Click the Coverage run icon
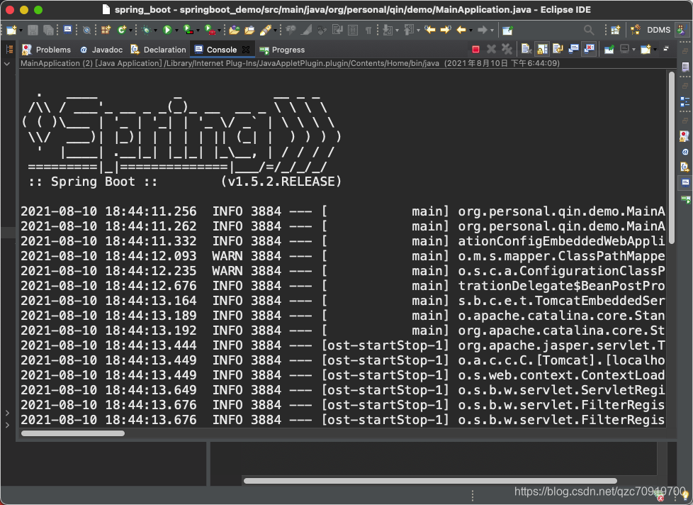The image size is (693, 505). [188, 30]
